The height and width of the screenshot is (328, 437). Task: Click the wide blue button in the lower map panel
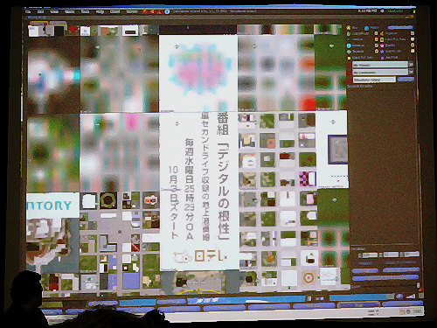(x=385, y=278)
